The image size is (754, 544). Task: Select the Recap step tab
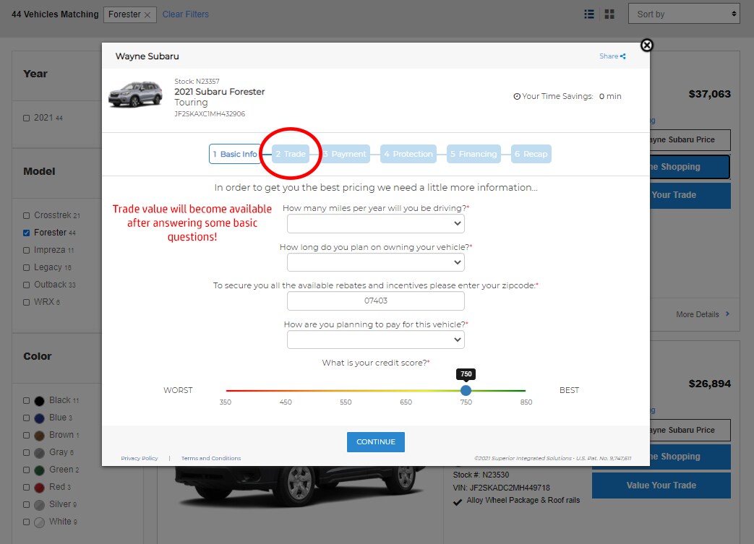(531, 154)
